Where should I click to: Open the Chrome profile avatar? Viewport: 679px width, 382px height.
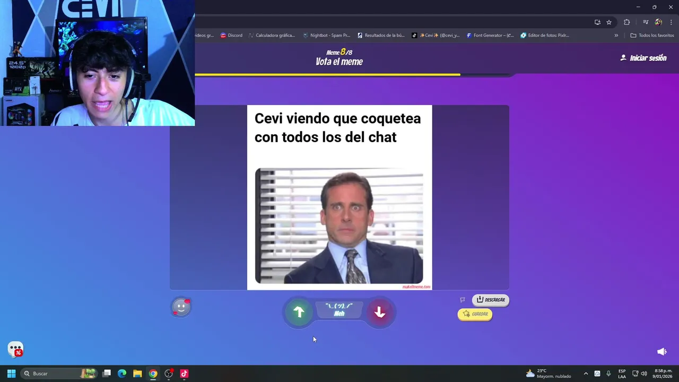pos(658,22)
